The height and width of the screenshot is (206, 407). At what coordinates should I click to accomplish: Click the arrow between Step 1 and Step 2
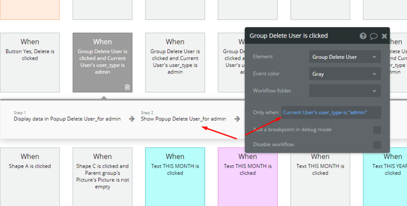(x=132, y=119)
